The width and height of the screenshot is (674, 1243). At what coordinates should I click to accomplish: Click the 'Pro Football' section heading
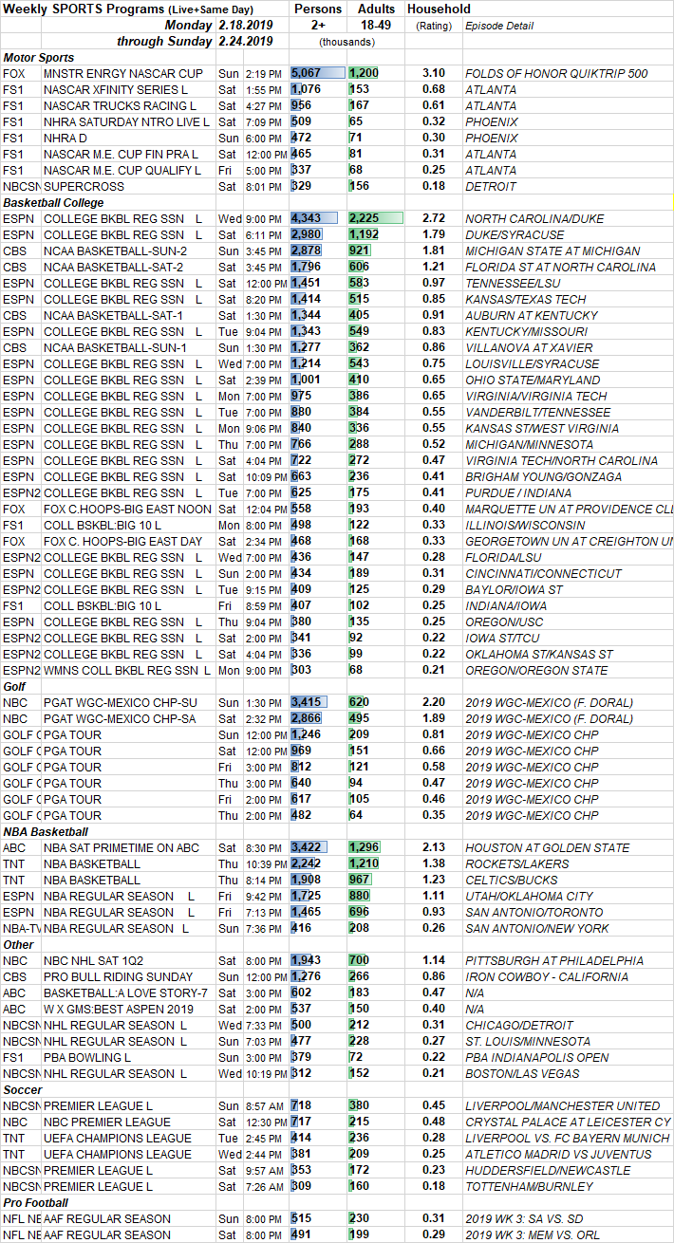click(x=35, y=1202)
